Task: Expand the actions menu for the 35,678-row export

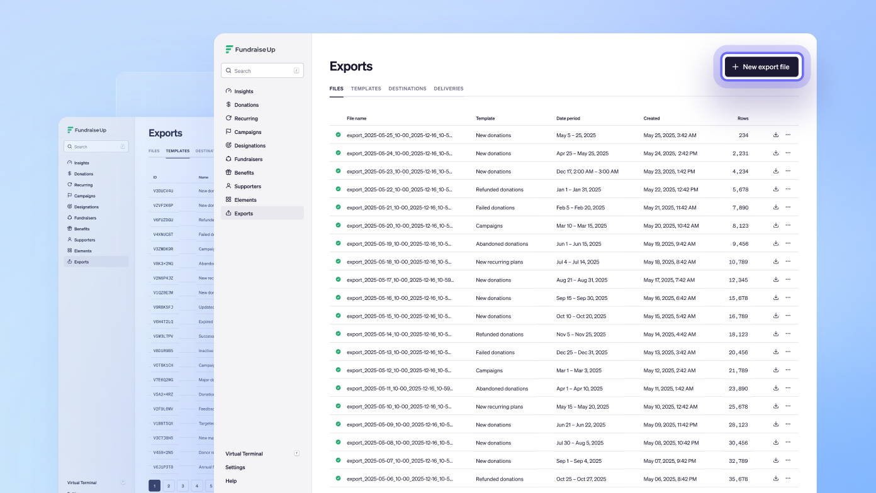Action: click(x=788, y=479)
